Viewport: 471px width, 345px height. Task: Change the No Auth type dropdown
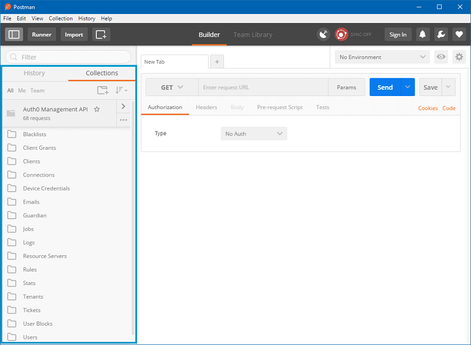click(253, 133)
